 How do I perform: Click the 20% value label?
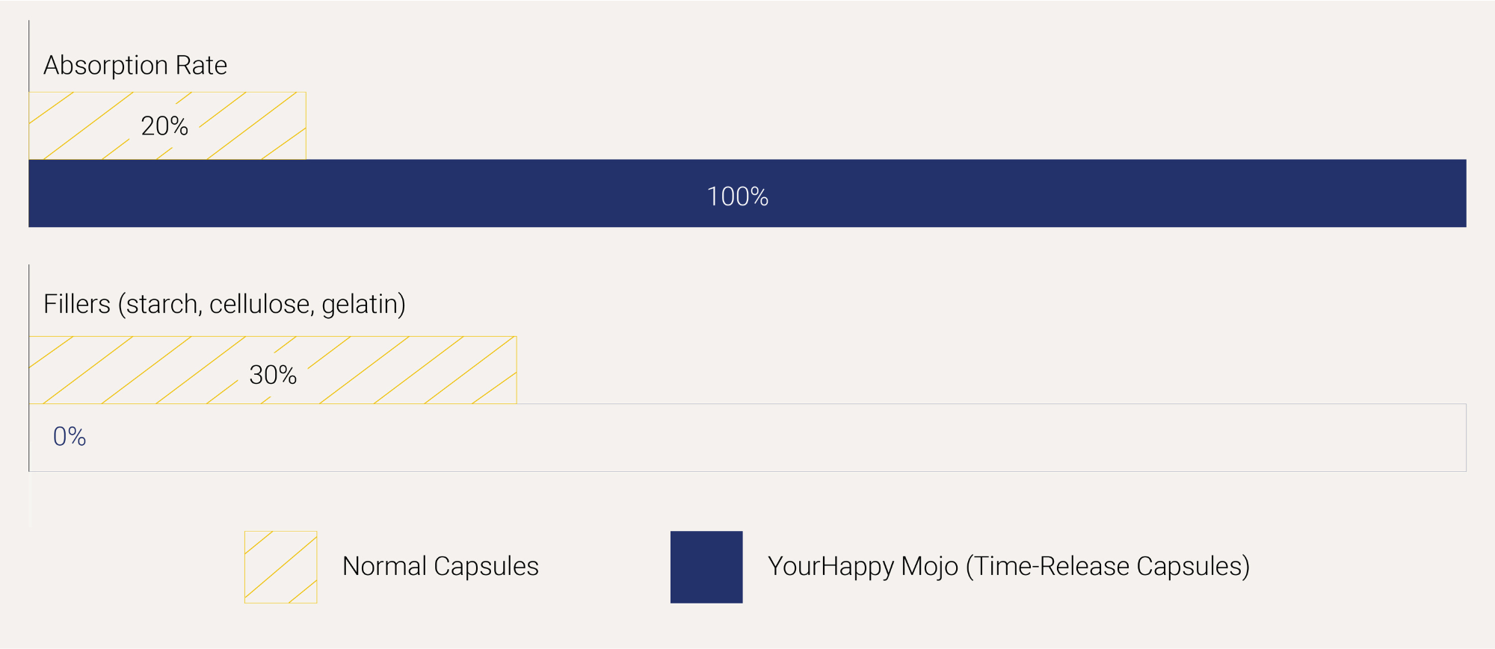tap(164, 126)
